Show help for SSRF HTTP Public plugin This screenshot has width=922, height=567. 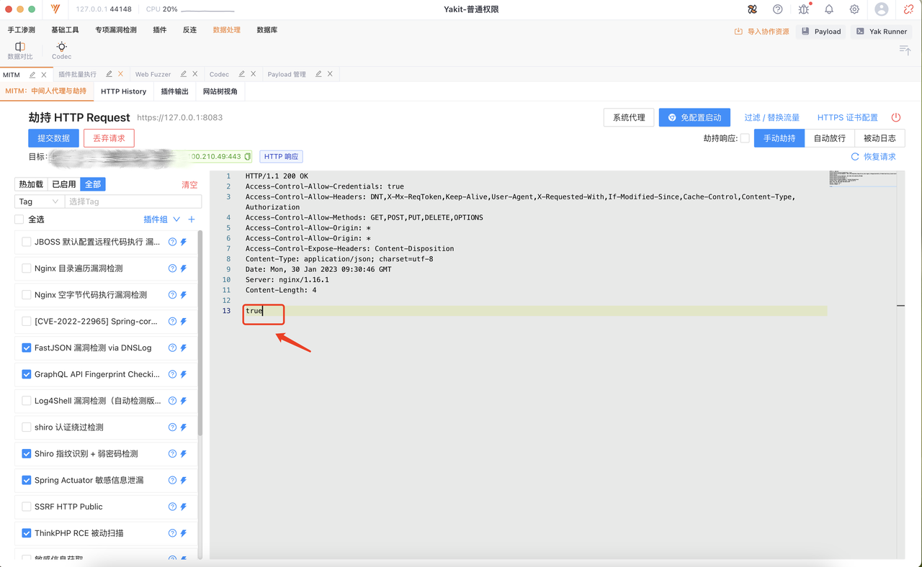172,507
